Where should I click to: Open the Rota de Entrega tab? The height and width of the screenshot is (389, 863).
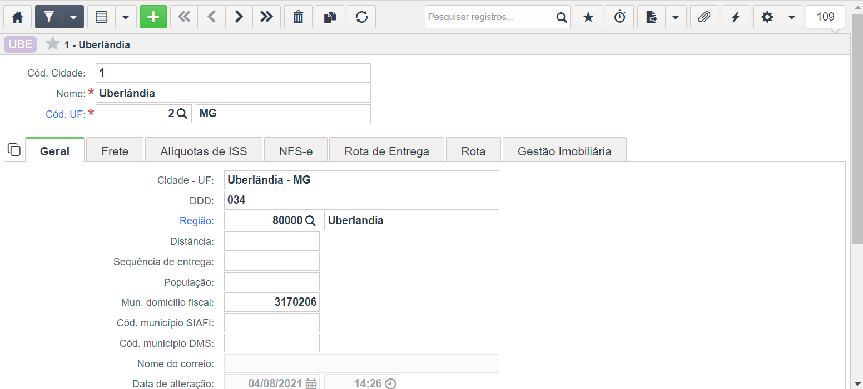pyautogui.click(x=386, y=151)
